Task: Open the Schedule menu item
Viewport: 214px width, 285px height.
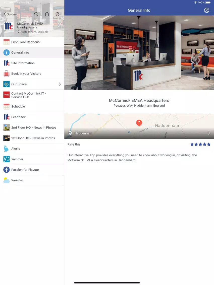Action: (x=32, y=107)
